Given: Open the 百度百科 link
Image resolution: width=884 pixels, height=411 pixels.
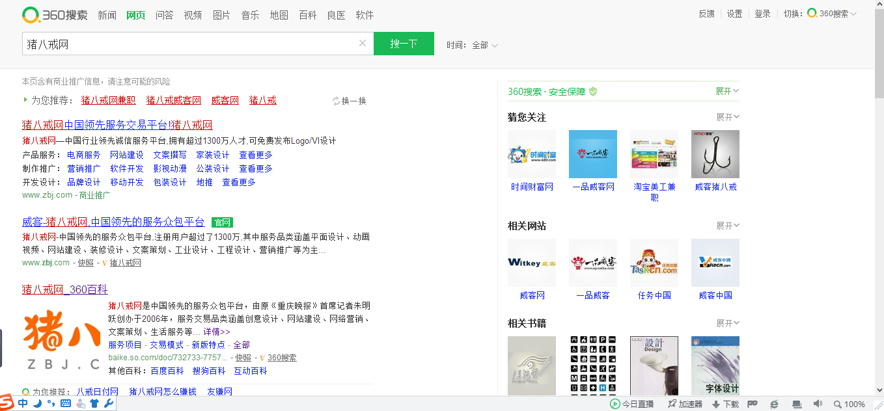Looking at the screenshot, I should pyautogui.click(x=167, y=371).
